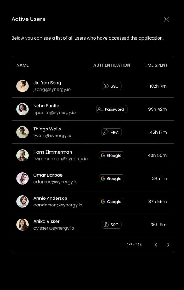Click the Password authentication badge

(x=112, y=109)
